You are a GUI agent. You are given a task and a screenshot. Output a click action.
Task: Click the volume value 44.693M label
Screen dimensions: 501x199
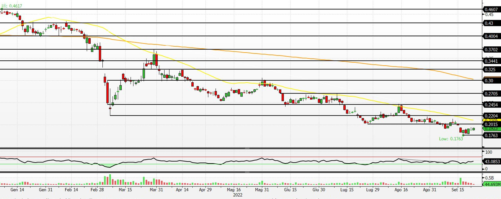(492, 184)
